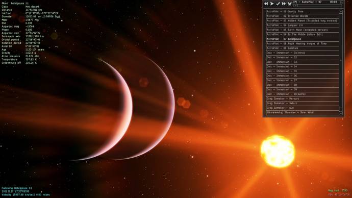Click the small box at player's top-right corner
The height and width of the screenshot is (198, 352).
point(342,2)
